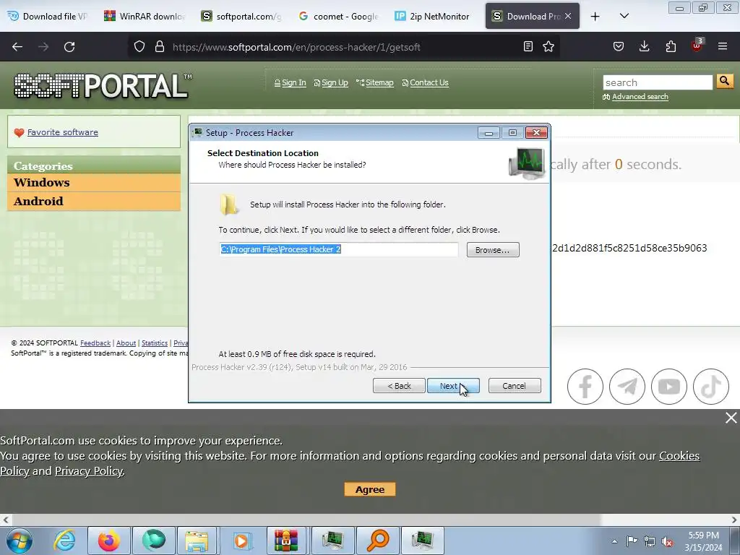The image size is (740, 555).
Task: Open the Sitemap link
Action: point(379,82)
